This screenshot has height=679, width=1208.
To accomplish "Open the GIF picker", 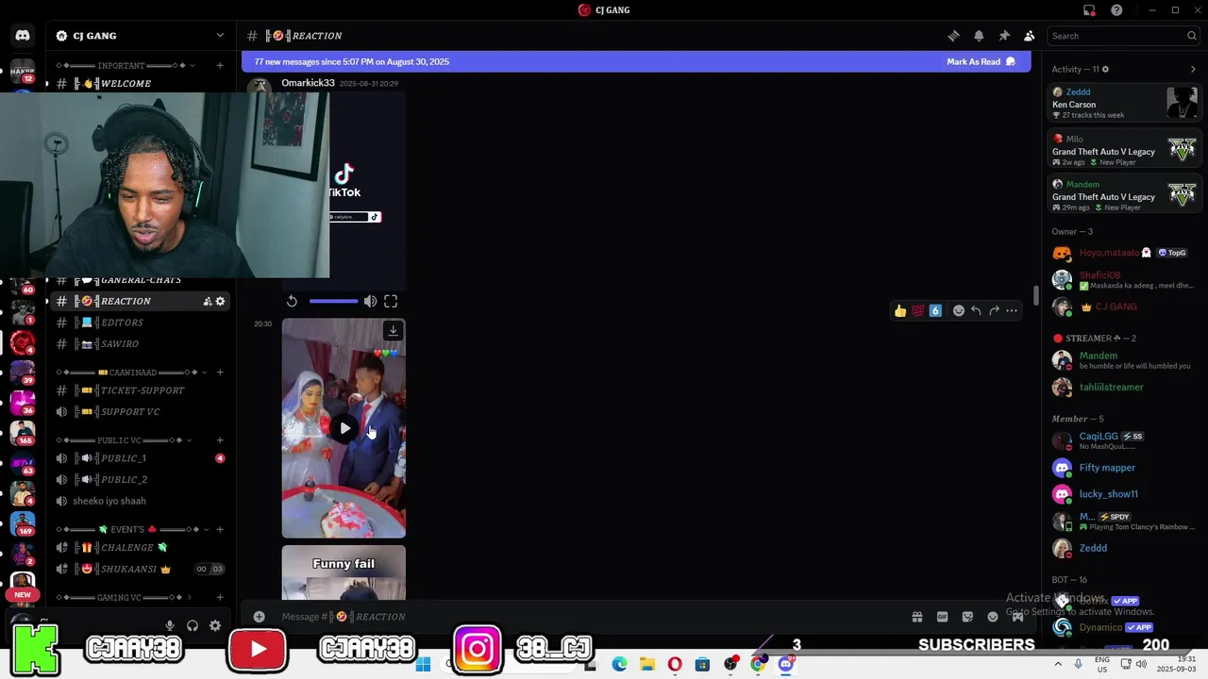I will (942, 617).
